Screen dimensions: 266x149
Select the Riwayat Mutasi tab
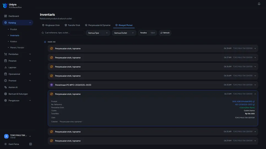pos(124,25)
